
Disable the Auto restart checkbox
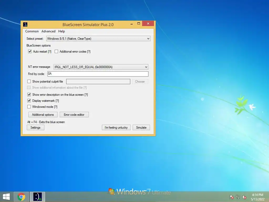point(30,52)
